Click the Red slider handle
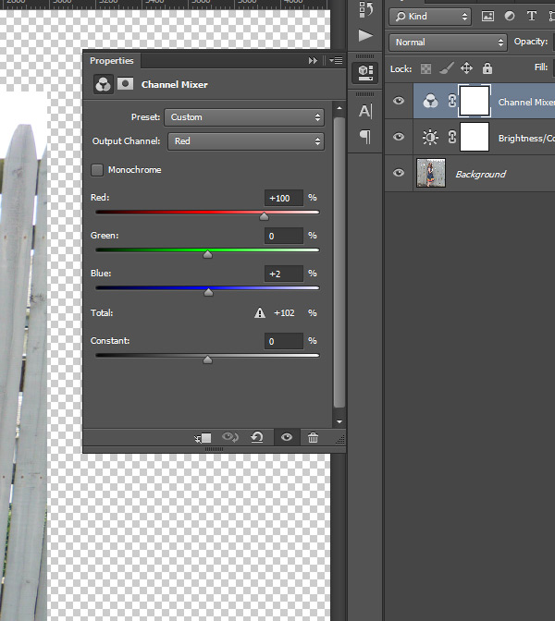The image size is (555, 621). click(x=264, y=217)
